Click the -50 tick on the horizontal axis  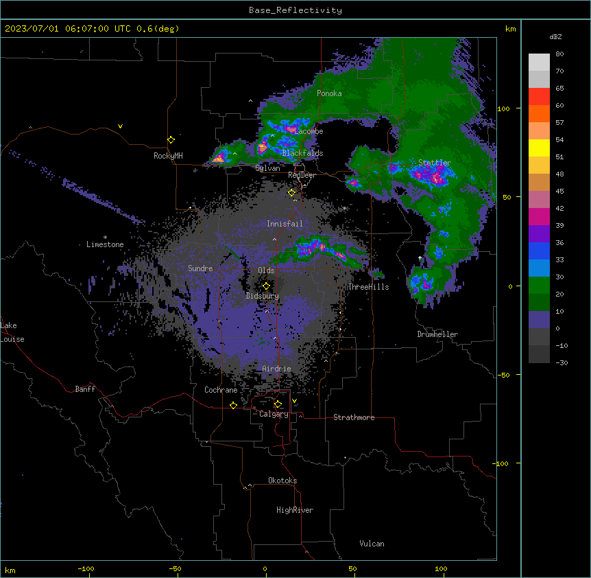point(175,568)
